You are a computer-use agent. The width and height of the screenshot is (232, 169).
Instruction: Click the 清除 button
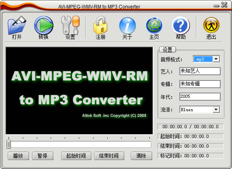click(141, 156)
